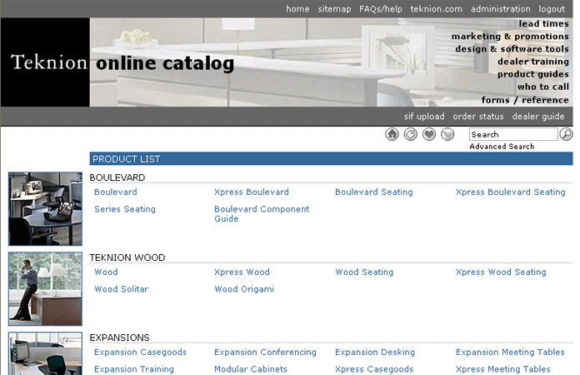
Task: Open administration menu item
Action: [x=501, y=9]
